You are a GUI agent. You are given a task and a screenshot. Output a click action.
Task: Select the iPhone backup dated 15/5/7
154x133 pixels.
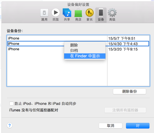[78, 38]
